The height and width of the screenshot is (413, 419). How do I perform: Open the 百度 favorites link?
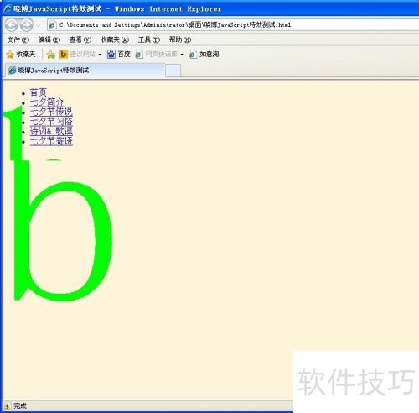[119, 54]
